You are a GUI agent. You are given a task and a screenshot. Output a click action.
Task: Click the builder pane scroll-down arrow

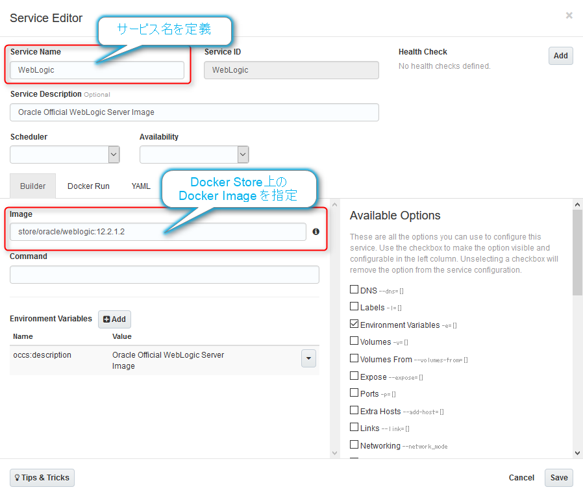(334, 453)
